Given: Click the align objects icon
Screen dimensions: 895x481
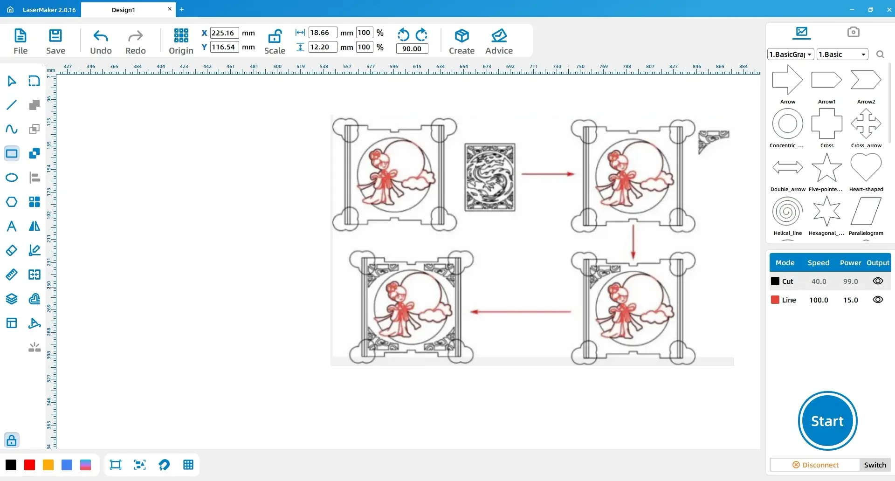Looking at the screenshot, I should tap(34, 178).
